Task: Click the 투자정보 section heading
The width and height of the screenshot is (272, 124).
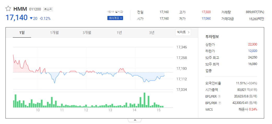Action: [212, 37]
